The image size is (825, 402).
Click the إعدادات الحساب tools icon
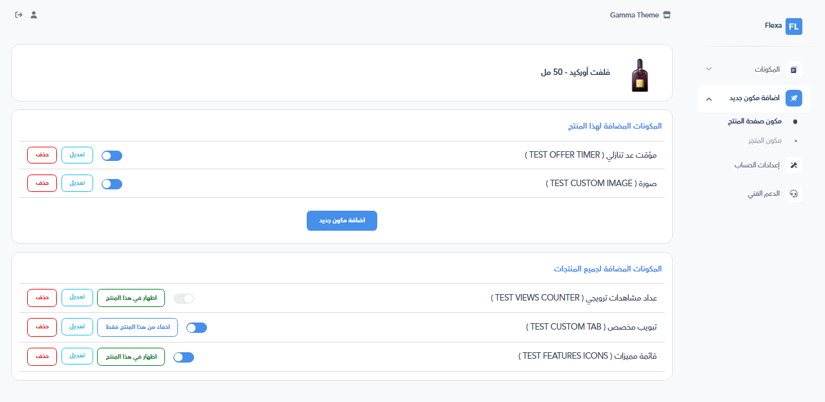pos(793,165)
